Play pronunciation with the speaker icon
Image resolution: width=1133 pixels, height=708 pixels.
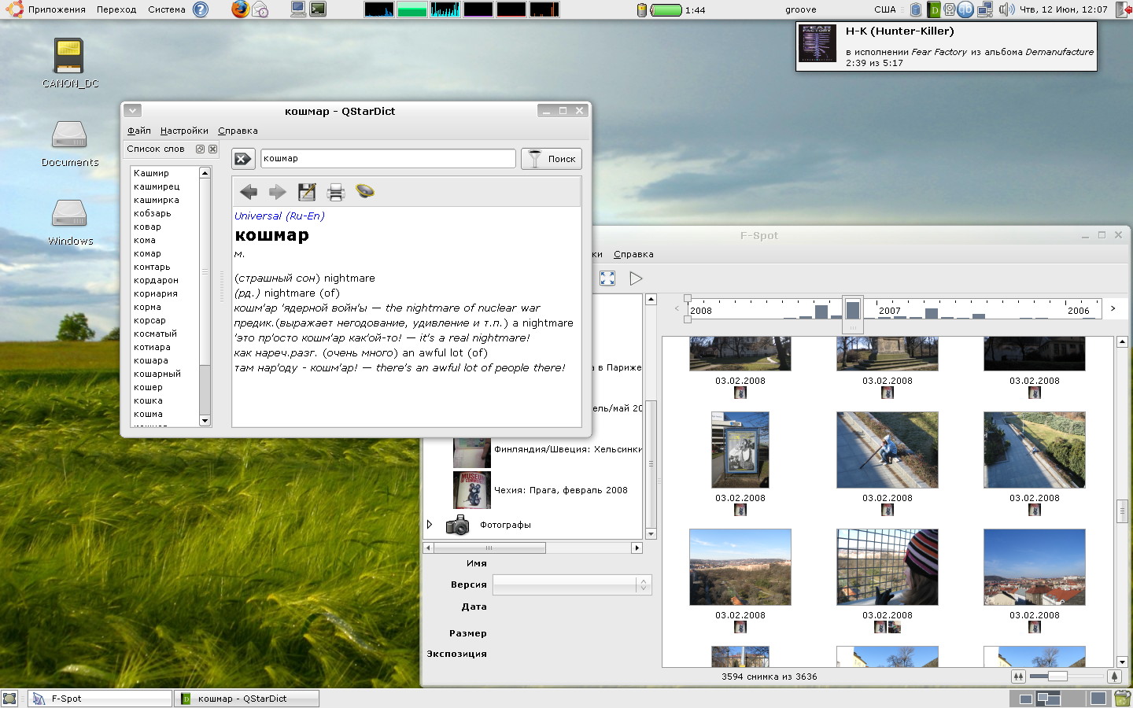[x=365, y=191]
